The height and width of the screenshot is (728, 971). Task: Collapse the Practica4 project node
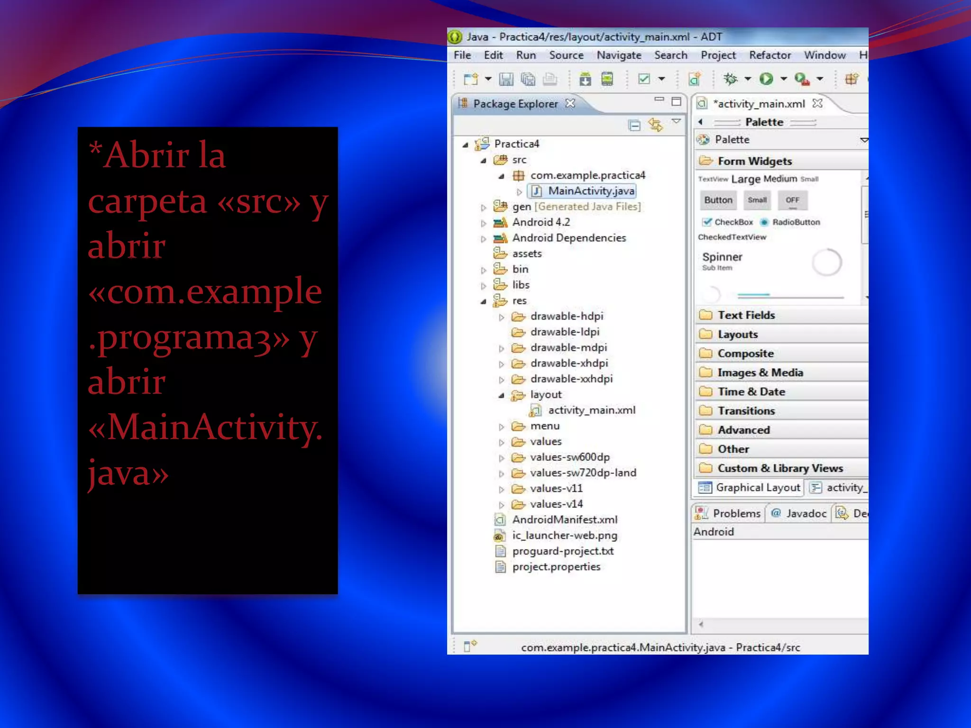pyautogui.click(x=466, y=145)
